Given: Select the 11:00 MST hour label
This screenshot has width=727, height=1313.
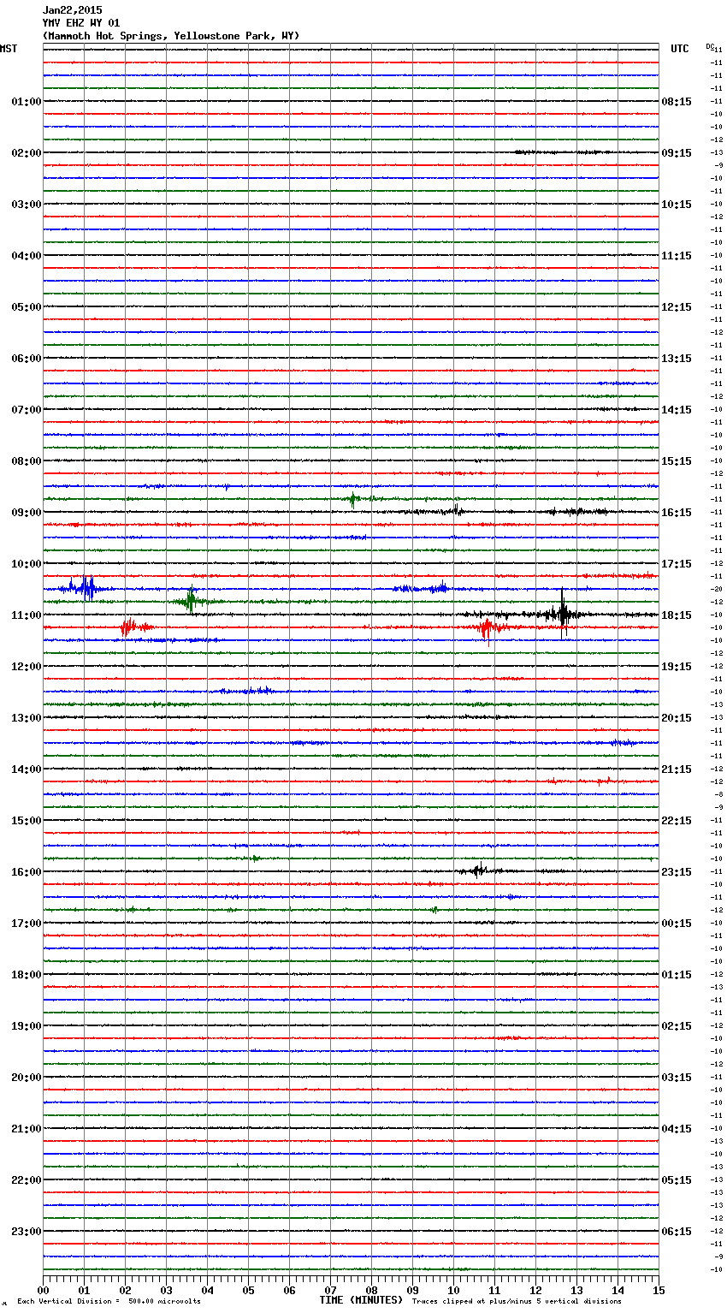Looking at the screenshot, I should (x=26, y=615).
